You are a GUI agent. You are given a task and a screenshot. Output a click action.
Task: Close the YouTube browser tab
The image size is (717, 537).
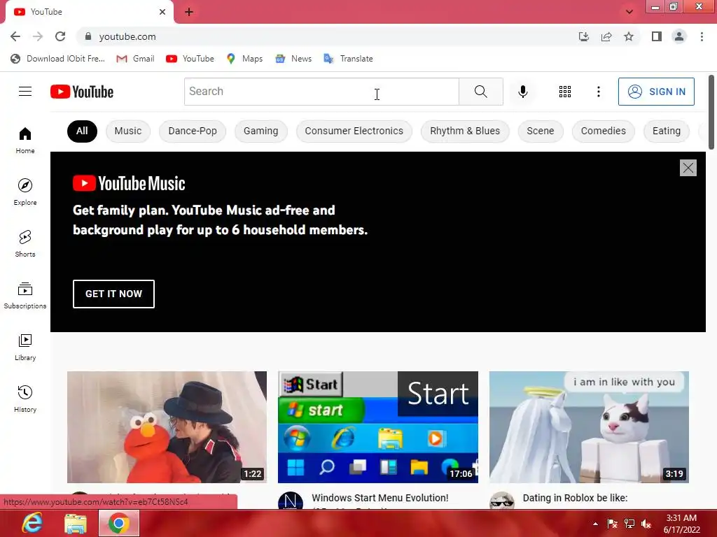(x=162, y=12)
